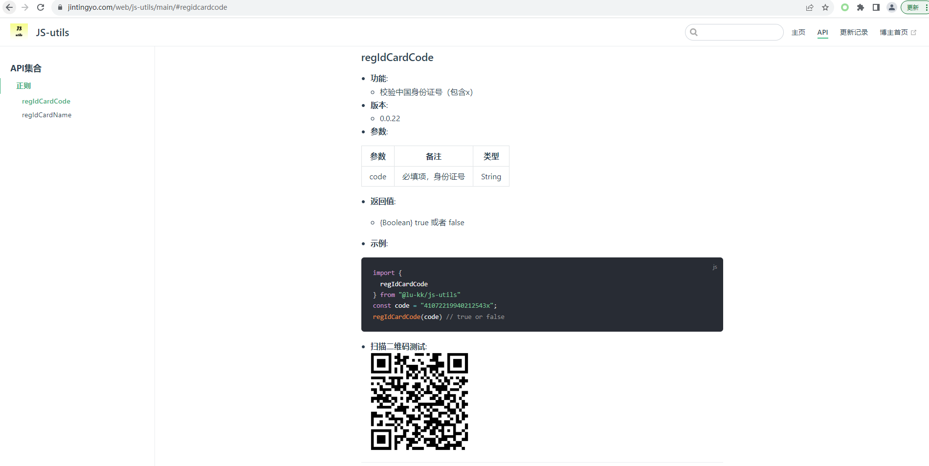The width and height of the screenshot is (929, 466).
Task: Open the browser profile avatar
Action: (892, 7)
